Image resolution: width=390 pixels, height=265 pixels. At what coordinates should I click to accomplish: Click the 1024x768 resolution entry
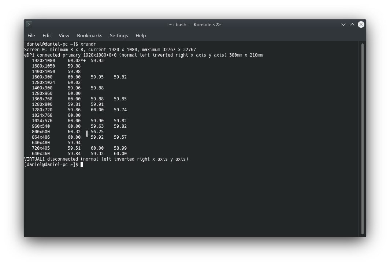click(x=42, y=115)
